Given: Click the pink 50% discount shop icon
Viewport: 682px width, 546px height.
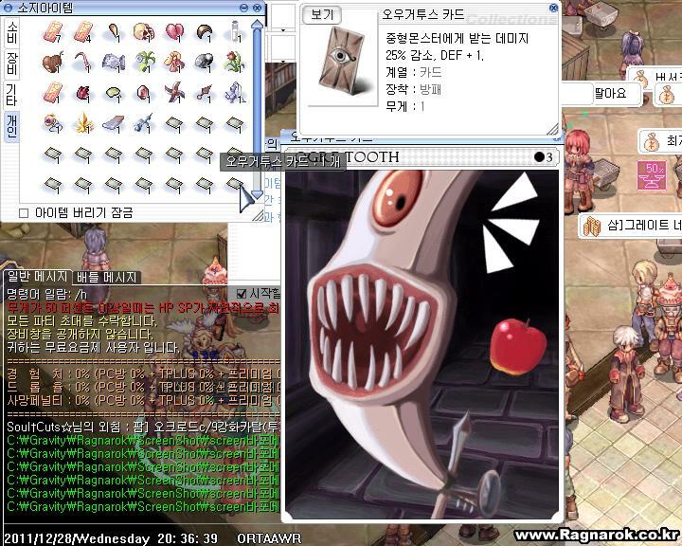Looking at the screenshot, I should (652, 173).
